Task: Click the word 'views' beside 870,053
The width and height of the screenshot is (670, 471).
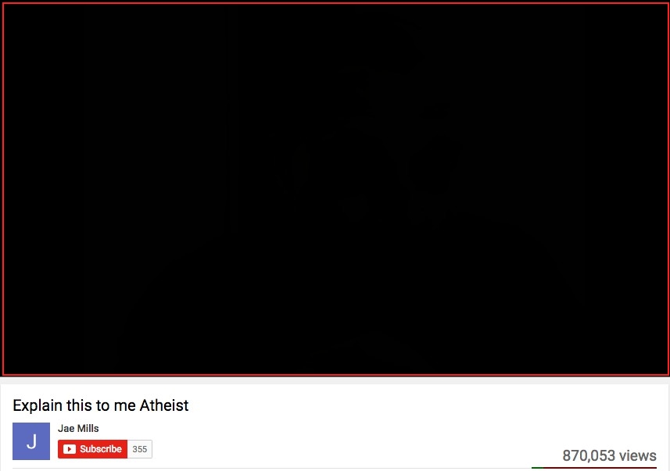Action: tap(638, 455)
